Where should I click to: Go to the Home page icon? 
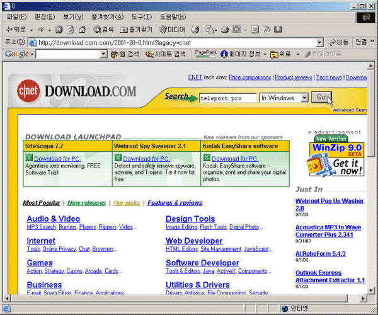pyautogui.click(x=82, y=30)
